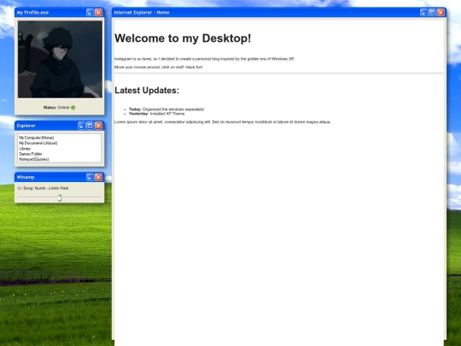Open Notepad (Quotes) entry
Viewport: 461px width, 346px height.
point(34,159)
